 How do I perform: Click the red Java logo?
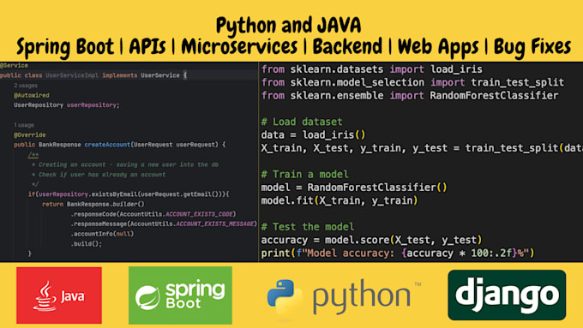pos(59,295)
